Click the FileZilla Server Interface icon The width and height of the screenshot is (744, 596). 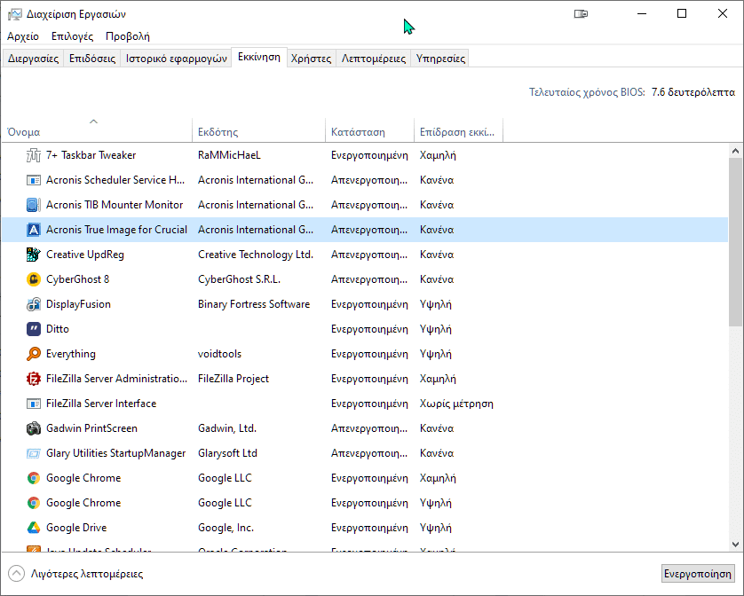(33, 404)
